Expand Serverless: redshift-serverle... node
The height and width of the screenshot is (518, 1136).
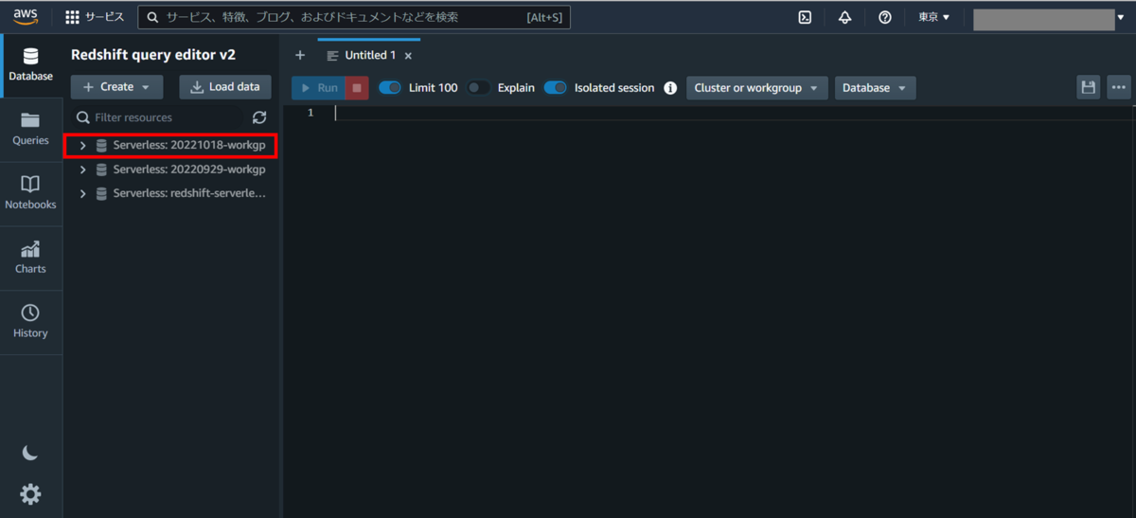83,193
